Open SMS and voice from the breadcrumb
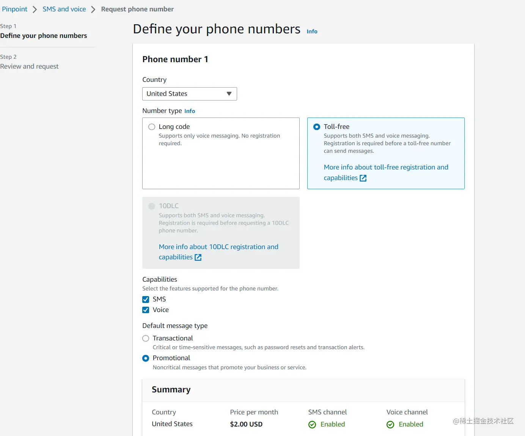Image resolution: width=525 pixels, height=436 pixels. (x=64, y=9)
